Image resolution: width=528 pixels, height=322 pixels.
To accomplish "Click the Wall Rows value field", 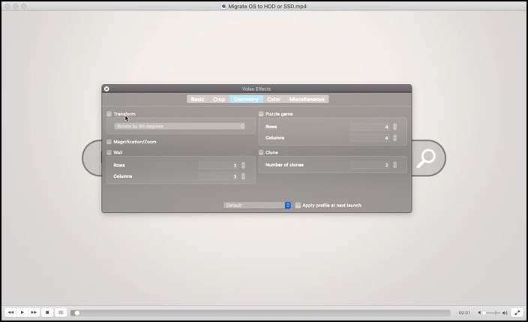I will click(x=219, y=165).
